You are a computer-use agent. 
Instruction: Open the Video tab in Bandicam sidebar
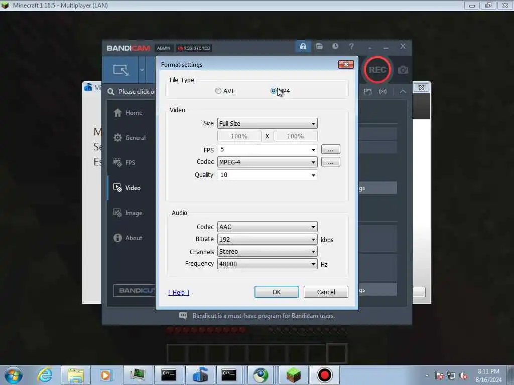click(127, 188)
